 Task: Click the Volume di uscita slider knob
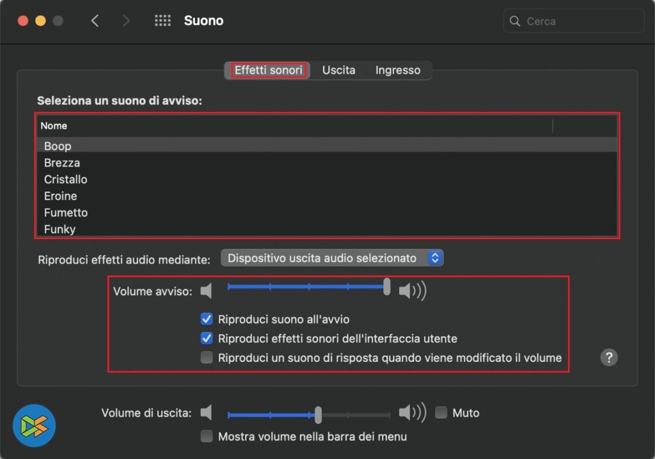click(318, 414)
